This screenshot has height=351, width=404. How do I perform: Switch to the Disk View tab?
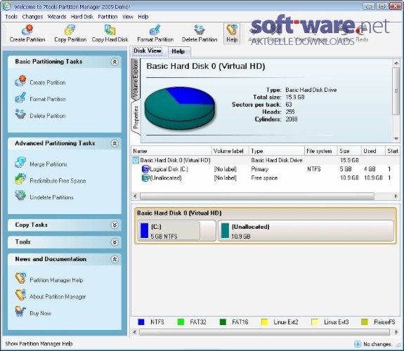(x=148, y=51)
